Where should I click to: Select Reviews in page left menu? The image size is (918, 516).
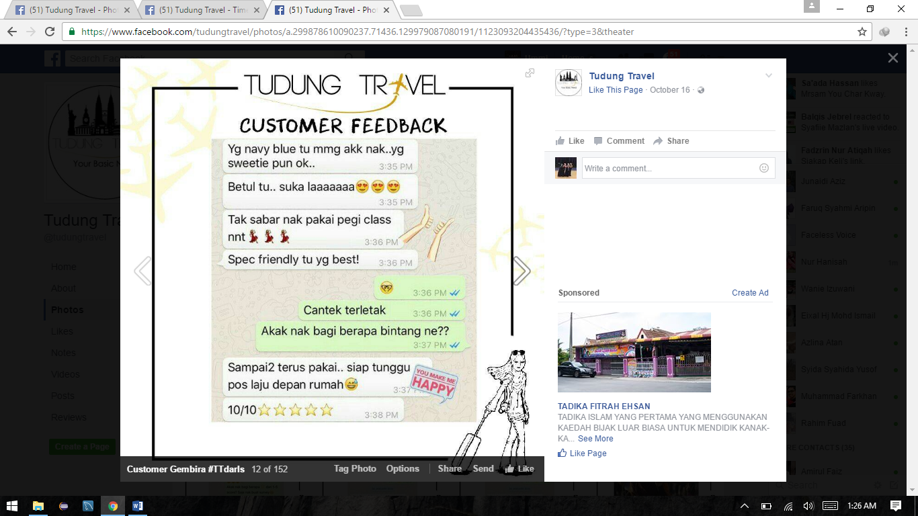[x=69, y=417]
